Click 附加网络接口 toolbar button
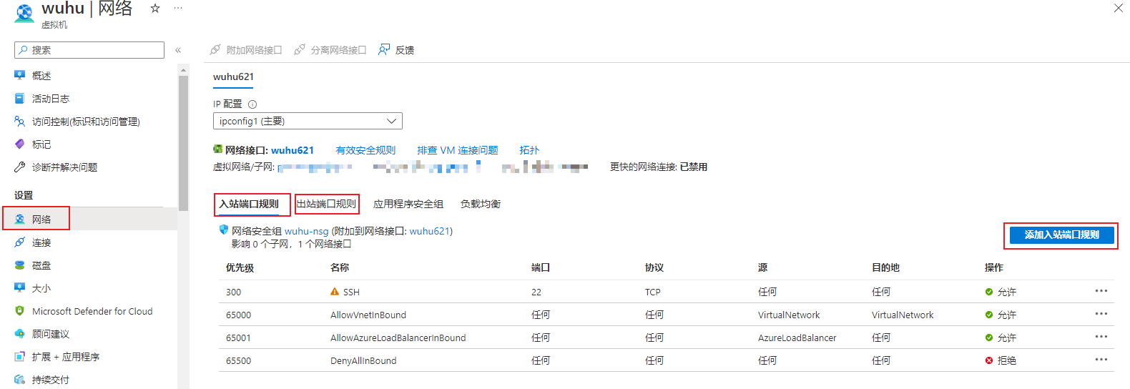Viewport: 1130px width, 389px height. 246,50
